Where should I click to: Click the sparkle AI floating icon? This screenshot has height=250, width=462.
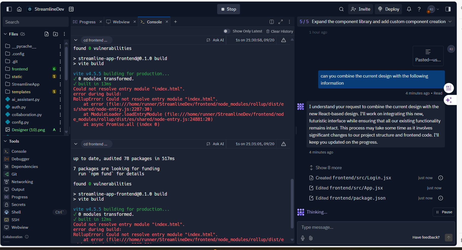pyautogui.click(x=449, y=100)
